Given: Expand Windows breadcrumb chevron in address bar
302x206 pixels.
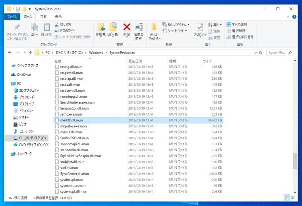Looking at the screenshot, I should pos(106,53).
